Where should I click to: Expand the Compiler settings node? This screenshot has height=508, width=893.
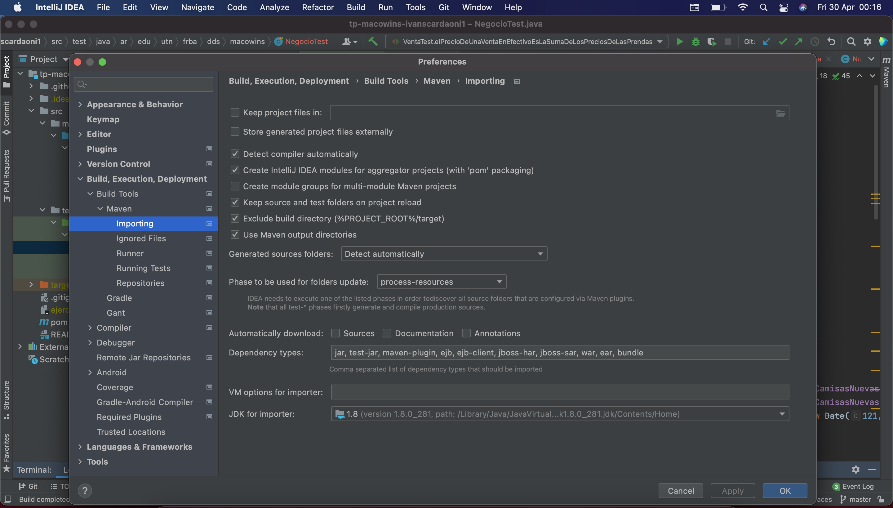tap(90, 328)
